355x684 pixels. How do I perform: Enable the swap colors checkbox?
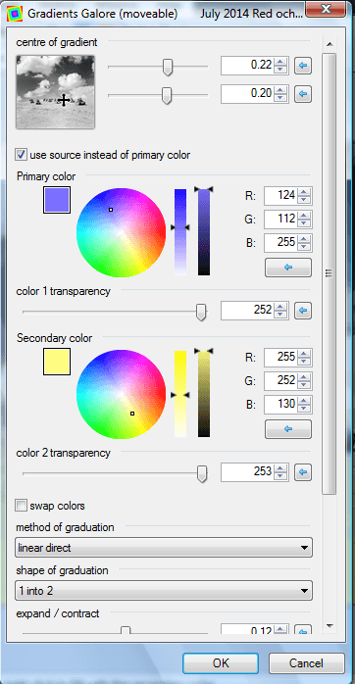point(21,506)
